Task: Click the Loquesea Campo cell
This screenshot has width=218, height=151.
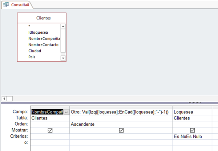Action: (x=193, y=112)
